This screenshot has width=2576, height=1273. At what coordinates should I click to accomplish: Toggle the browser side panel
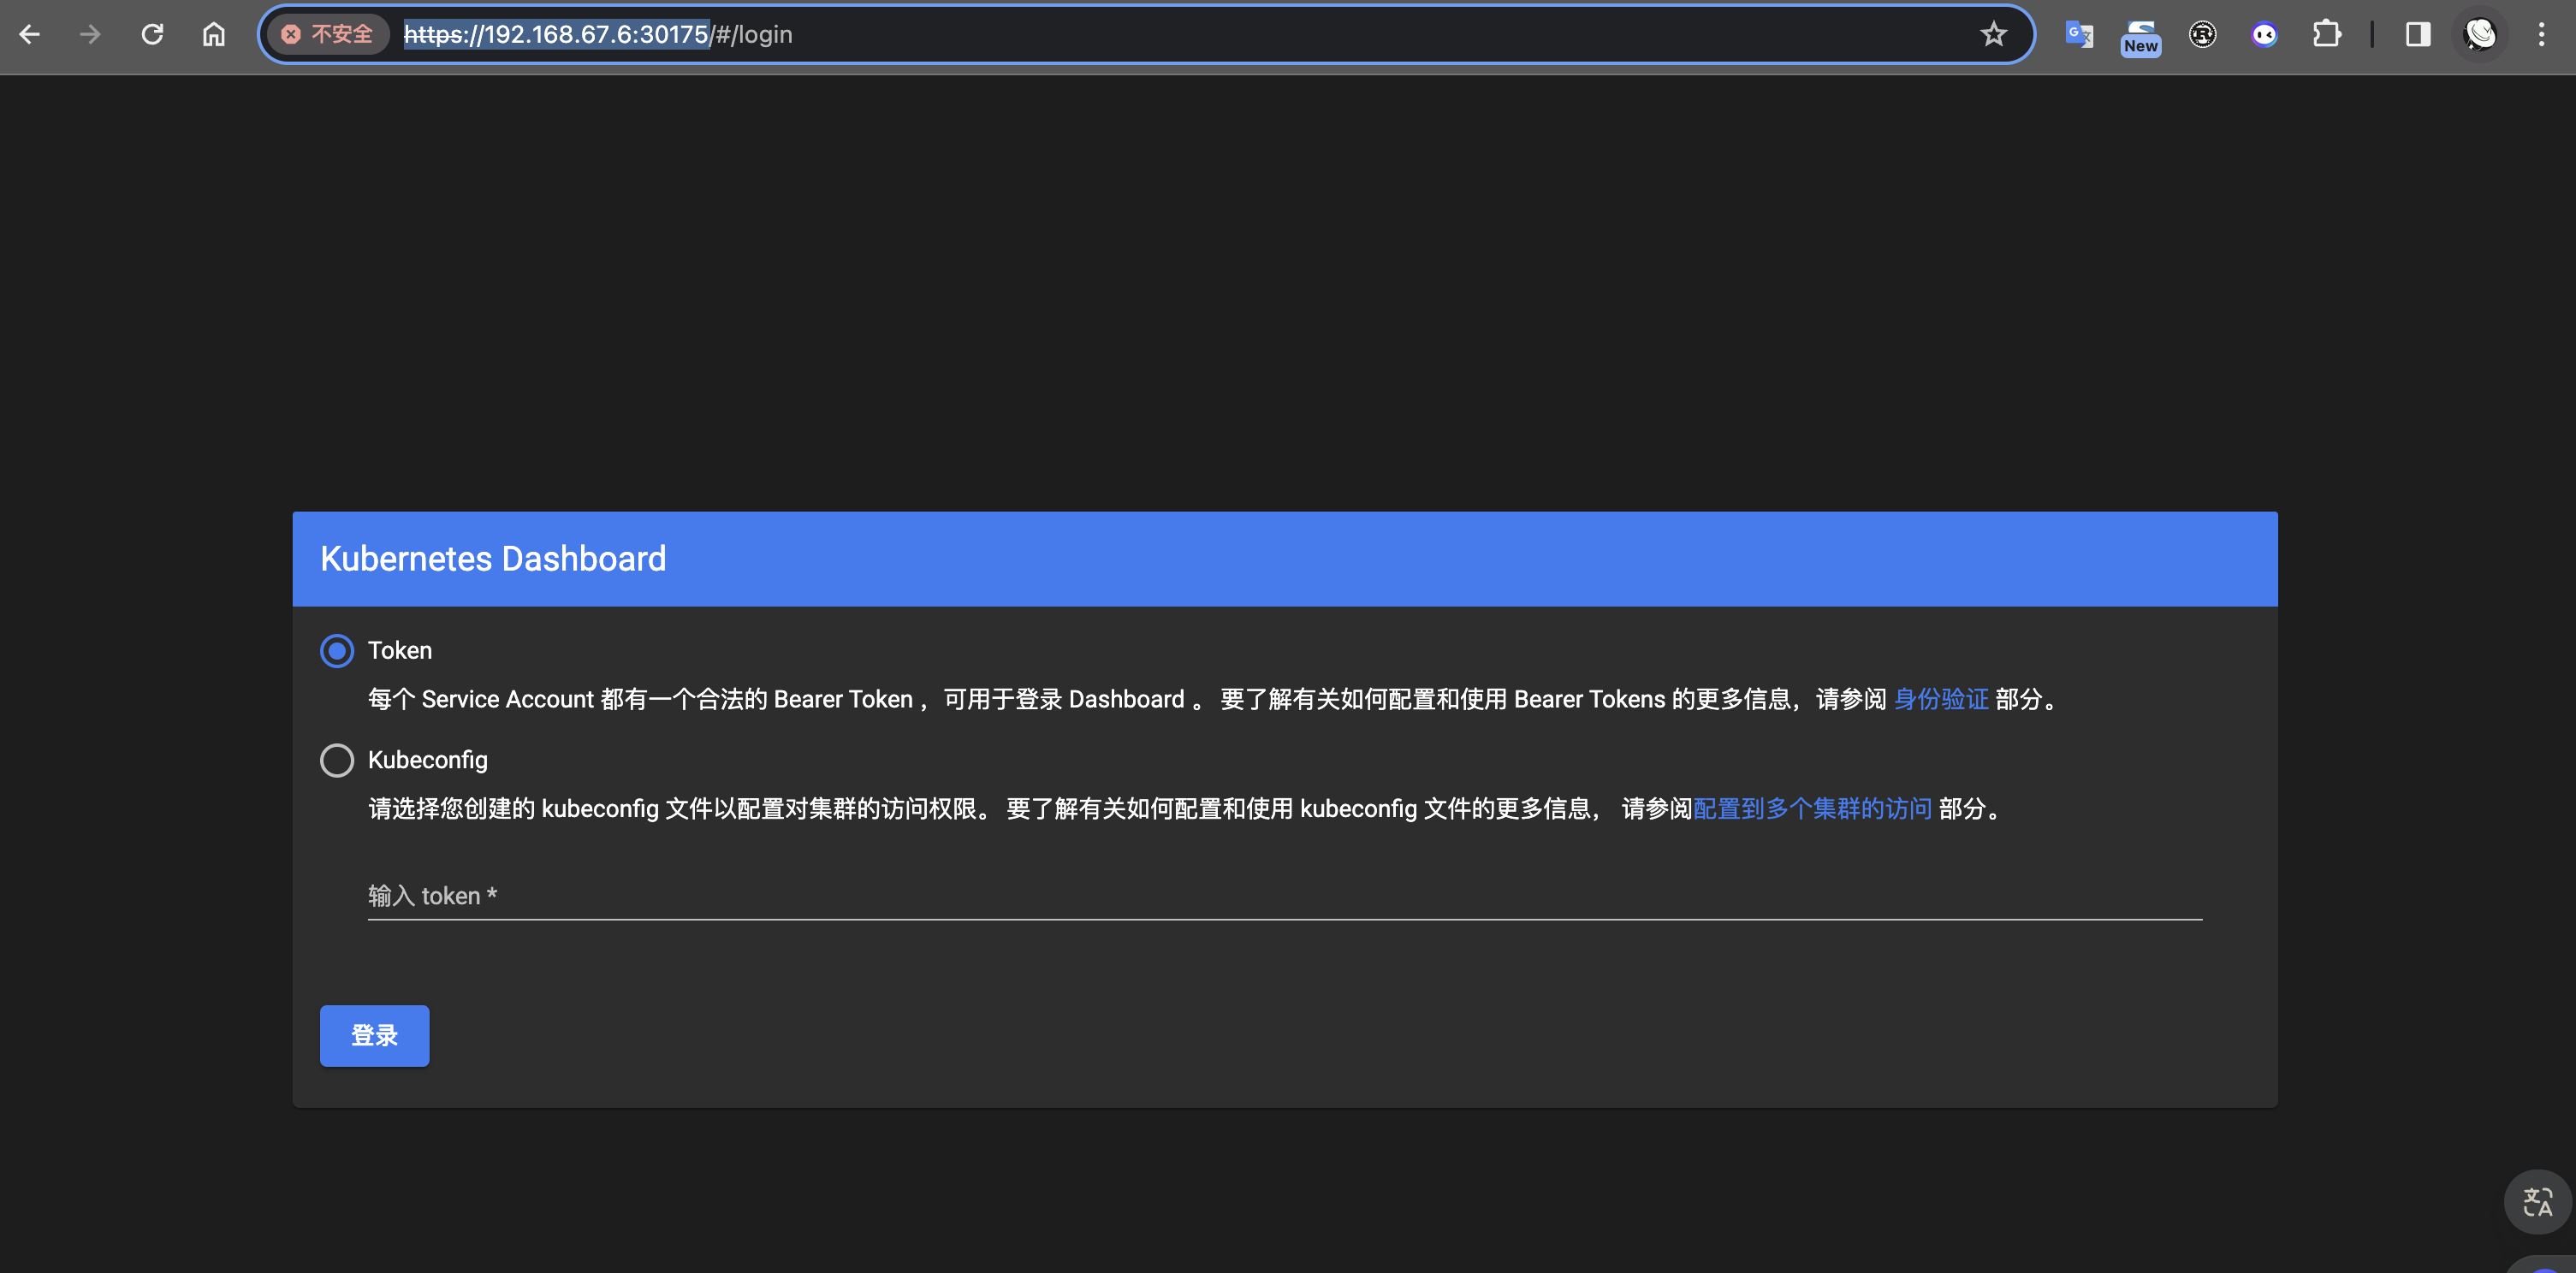point(2418,34)
